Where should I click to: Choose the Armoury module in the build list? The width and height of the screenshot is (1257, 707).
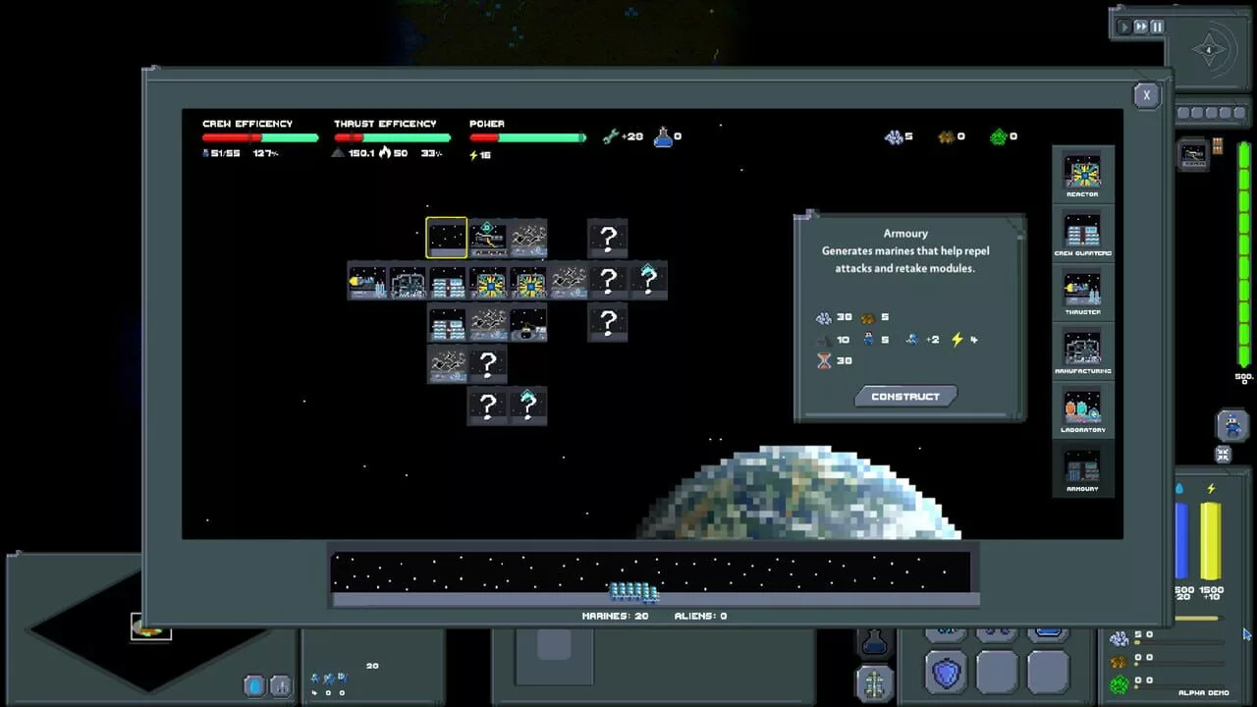[x=1083, y=469]
